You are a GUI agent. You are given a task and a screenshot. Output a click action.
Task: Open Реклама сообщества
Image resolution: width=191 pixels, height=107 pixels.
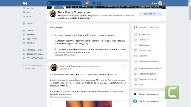(148, 61)
